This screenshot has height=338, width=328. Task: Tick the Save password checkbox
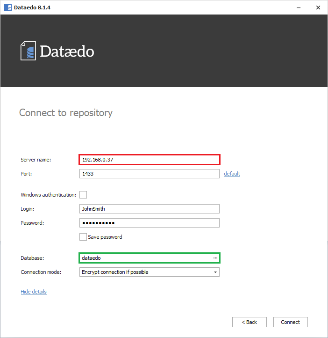pos(83,237)
